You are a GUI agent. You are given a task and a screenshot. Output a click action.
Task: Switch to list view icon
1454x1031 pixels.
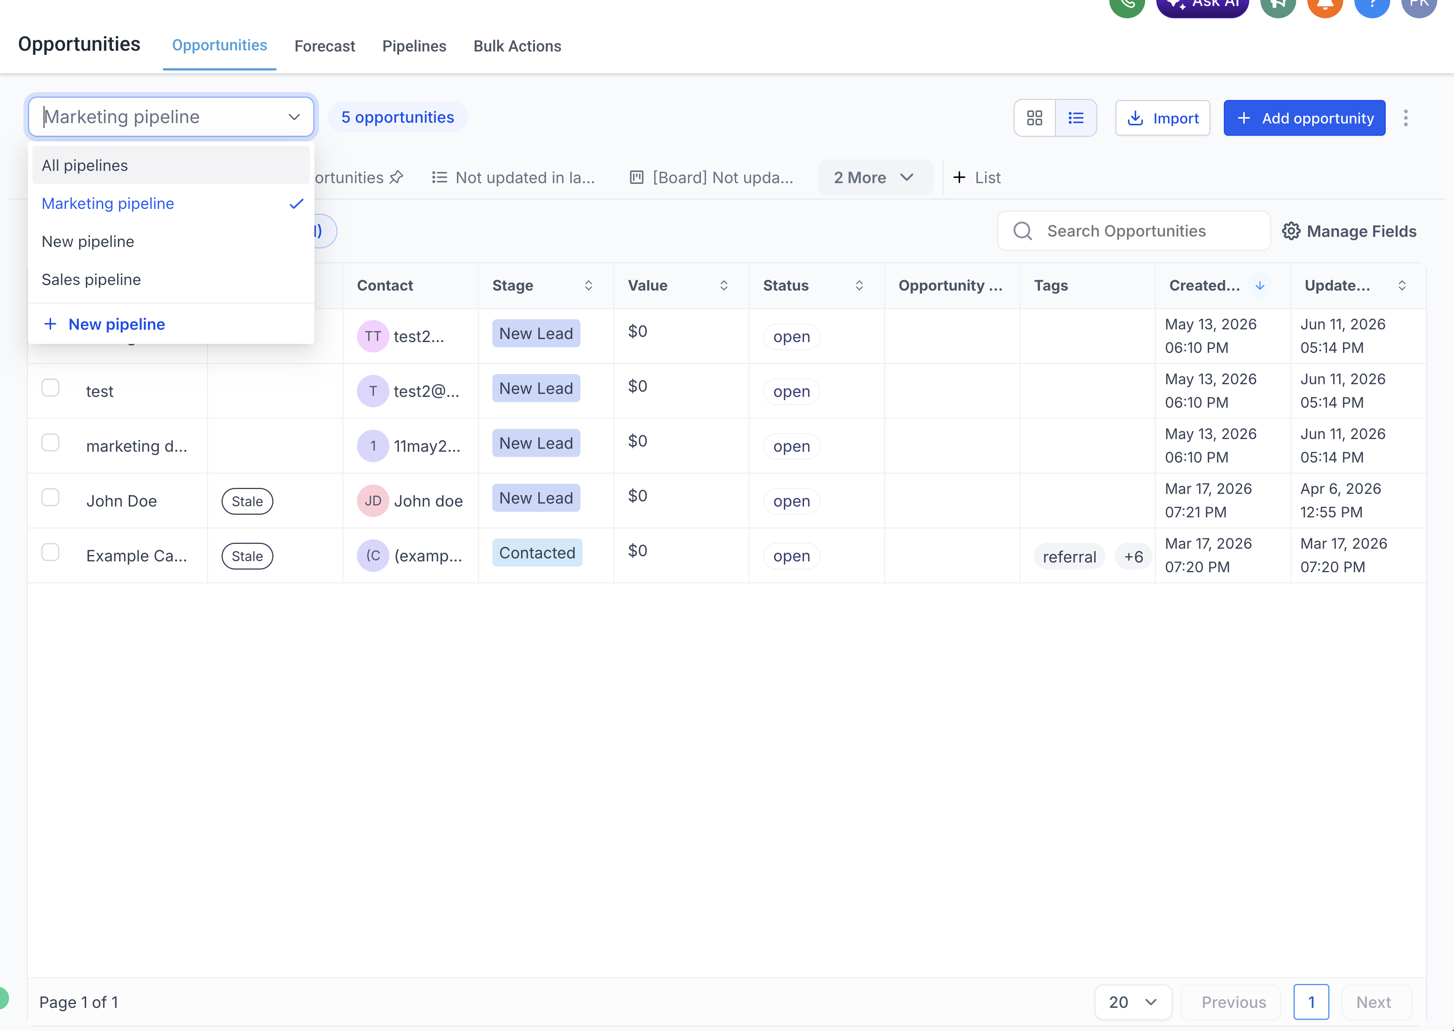point(1075,118)
